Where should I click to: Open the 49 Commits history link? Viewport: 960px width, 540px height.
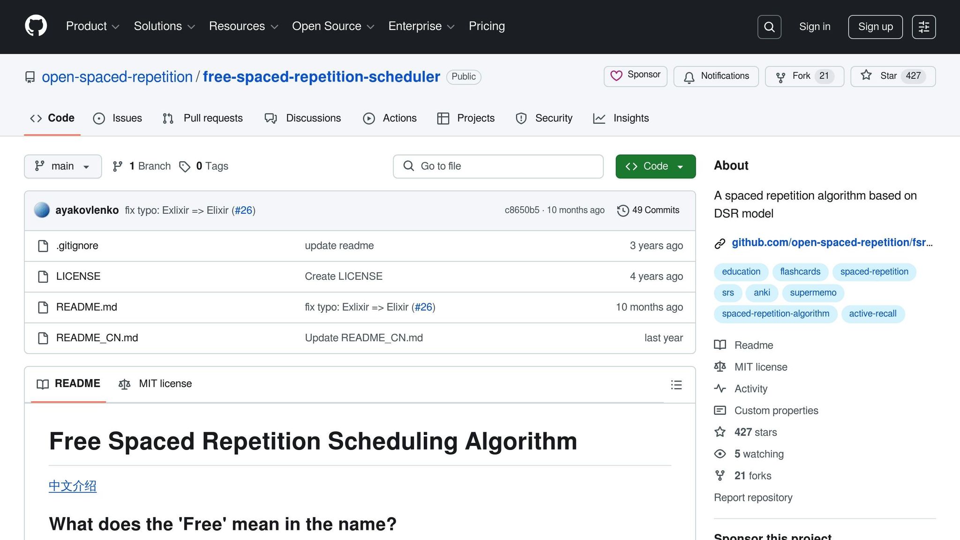[648, 210]
